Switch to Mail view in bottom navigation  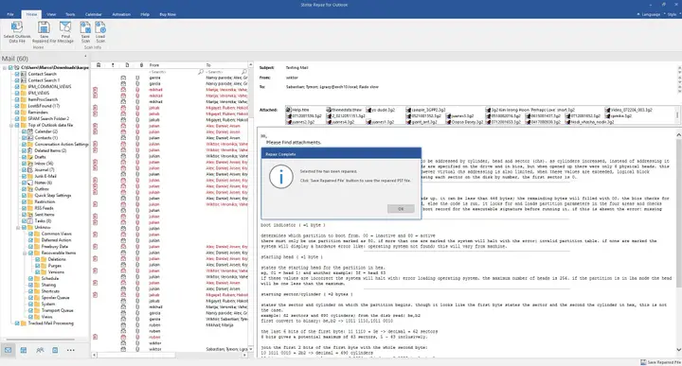(9, 350)
